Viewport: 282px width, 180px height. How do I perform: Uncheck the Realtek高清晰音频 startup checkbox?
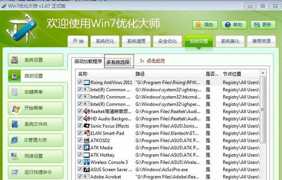[80, 111]
